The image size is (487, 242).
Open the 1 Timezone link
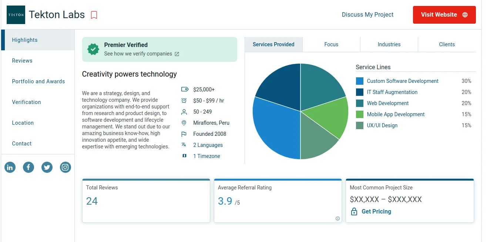pos(206,156)
